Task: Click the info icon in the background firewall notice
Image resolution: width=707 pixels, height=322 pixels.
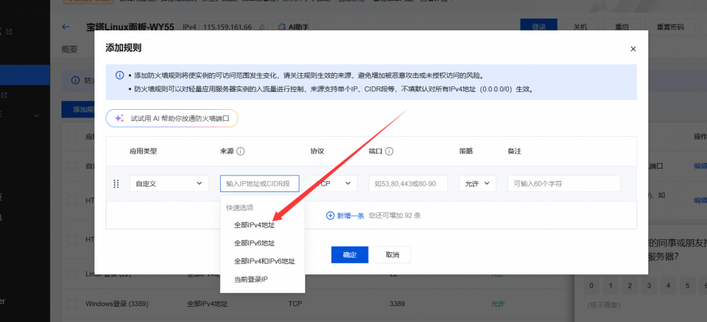Action: pos(76,80)
